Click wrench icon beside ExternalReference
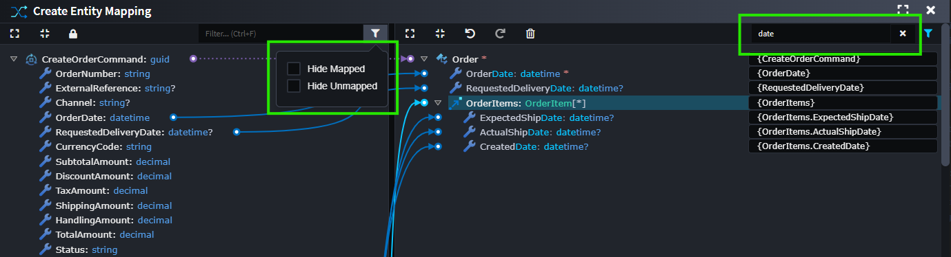951x257 pixels. point(46,88)
